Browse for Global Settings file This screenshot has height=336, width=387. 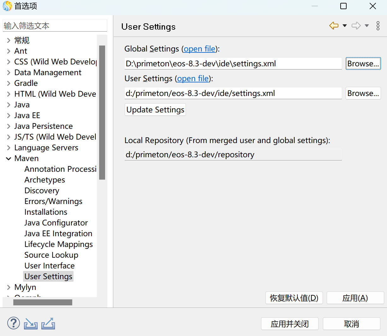[363, 63]
